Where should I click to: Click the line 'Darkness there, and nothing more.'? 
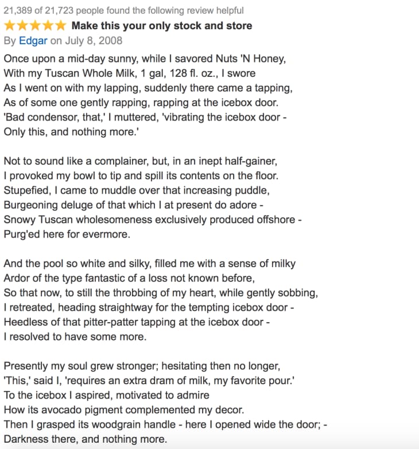pyautogui.click(x=85, y=440)
